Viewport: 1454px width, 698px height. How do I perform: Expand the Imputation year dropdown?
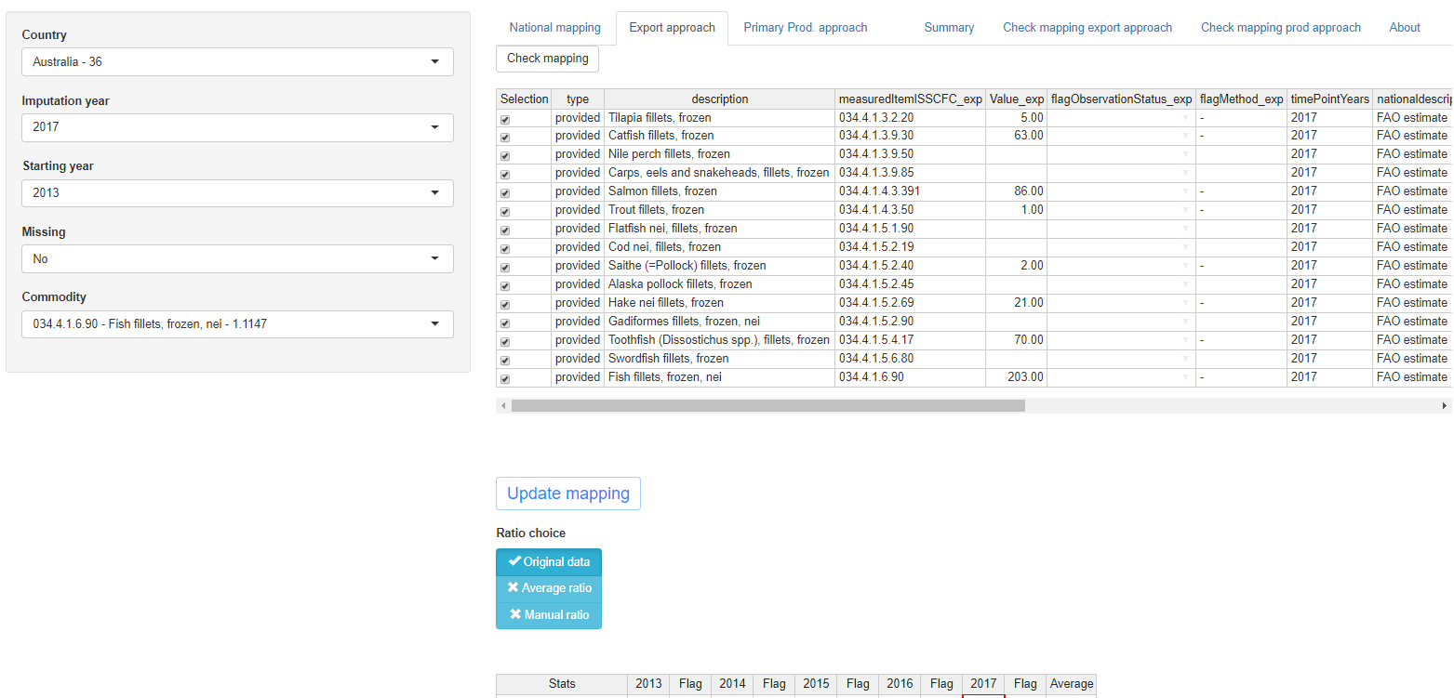coord(237,127)
